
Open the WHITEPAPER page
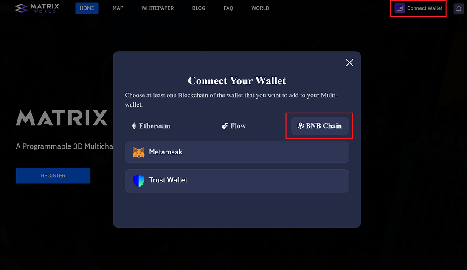pos(158,8)
